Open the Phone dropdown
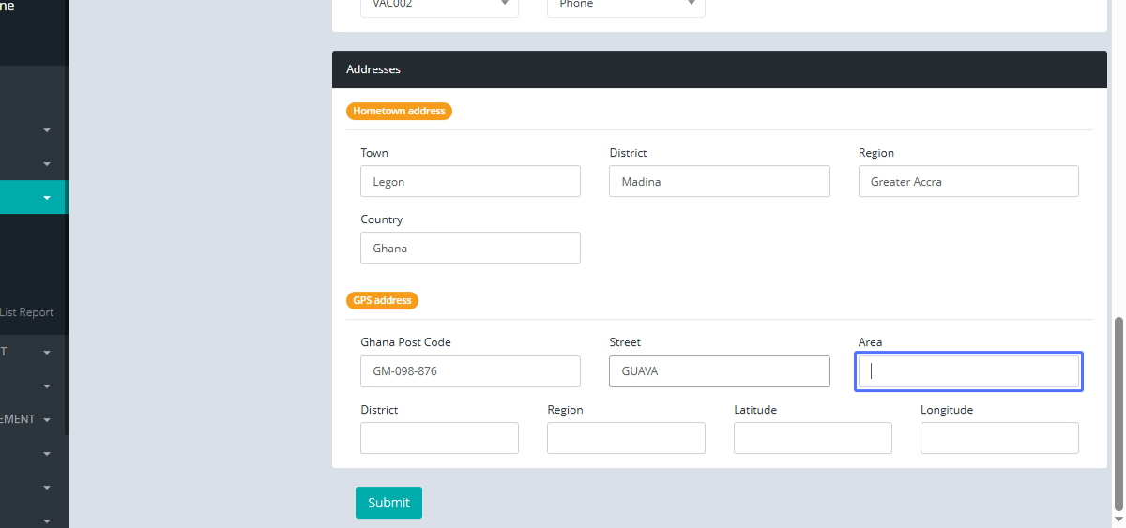Viewport: 1126px width, 528px height. [625, 6]
